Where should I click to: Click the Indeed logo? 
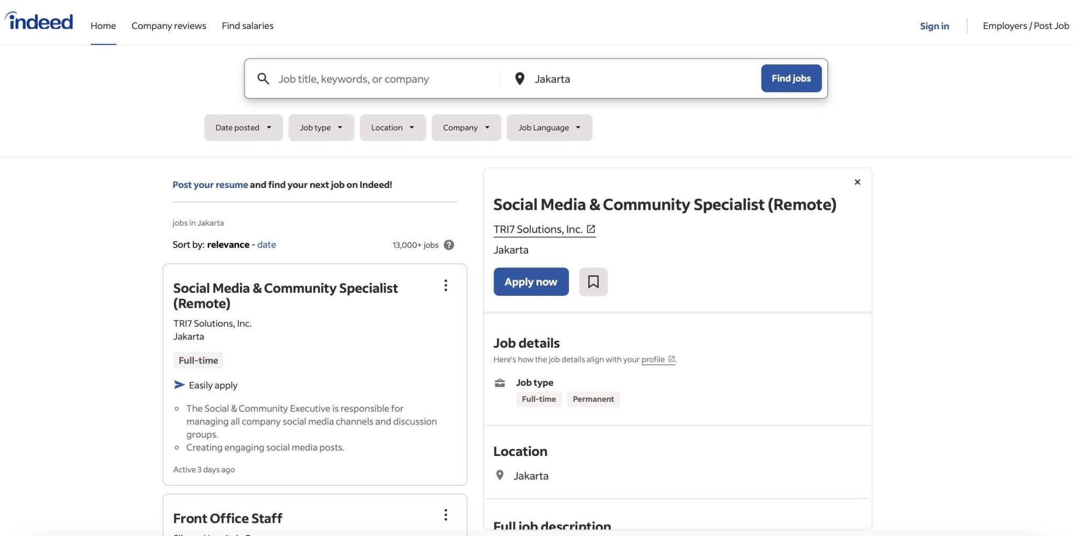coord(39,22)
